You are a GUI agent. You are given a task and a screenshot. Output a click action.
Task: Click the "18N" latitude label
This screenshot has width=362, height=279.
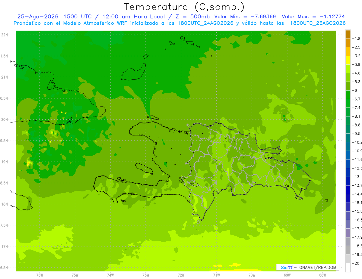(5, 204)
